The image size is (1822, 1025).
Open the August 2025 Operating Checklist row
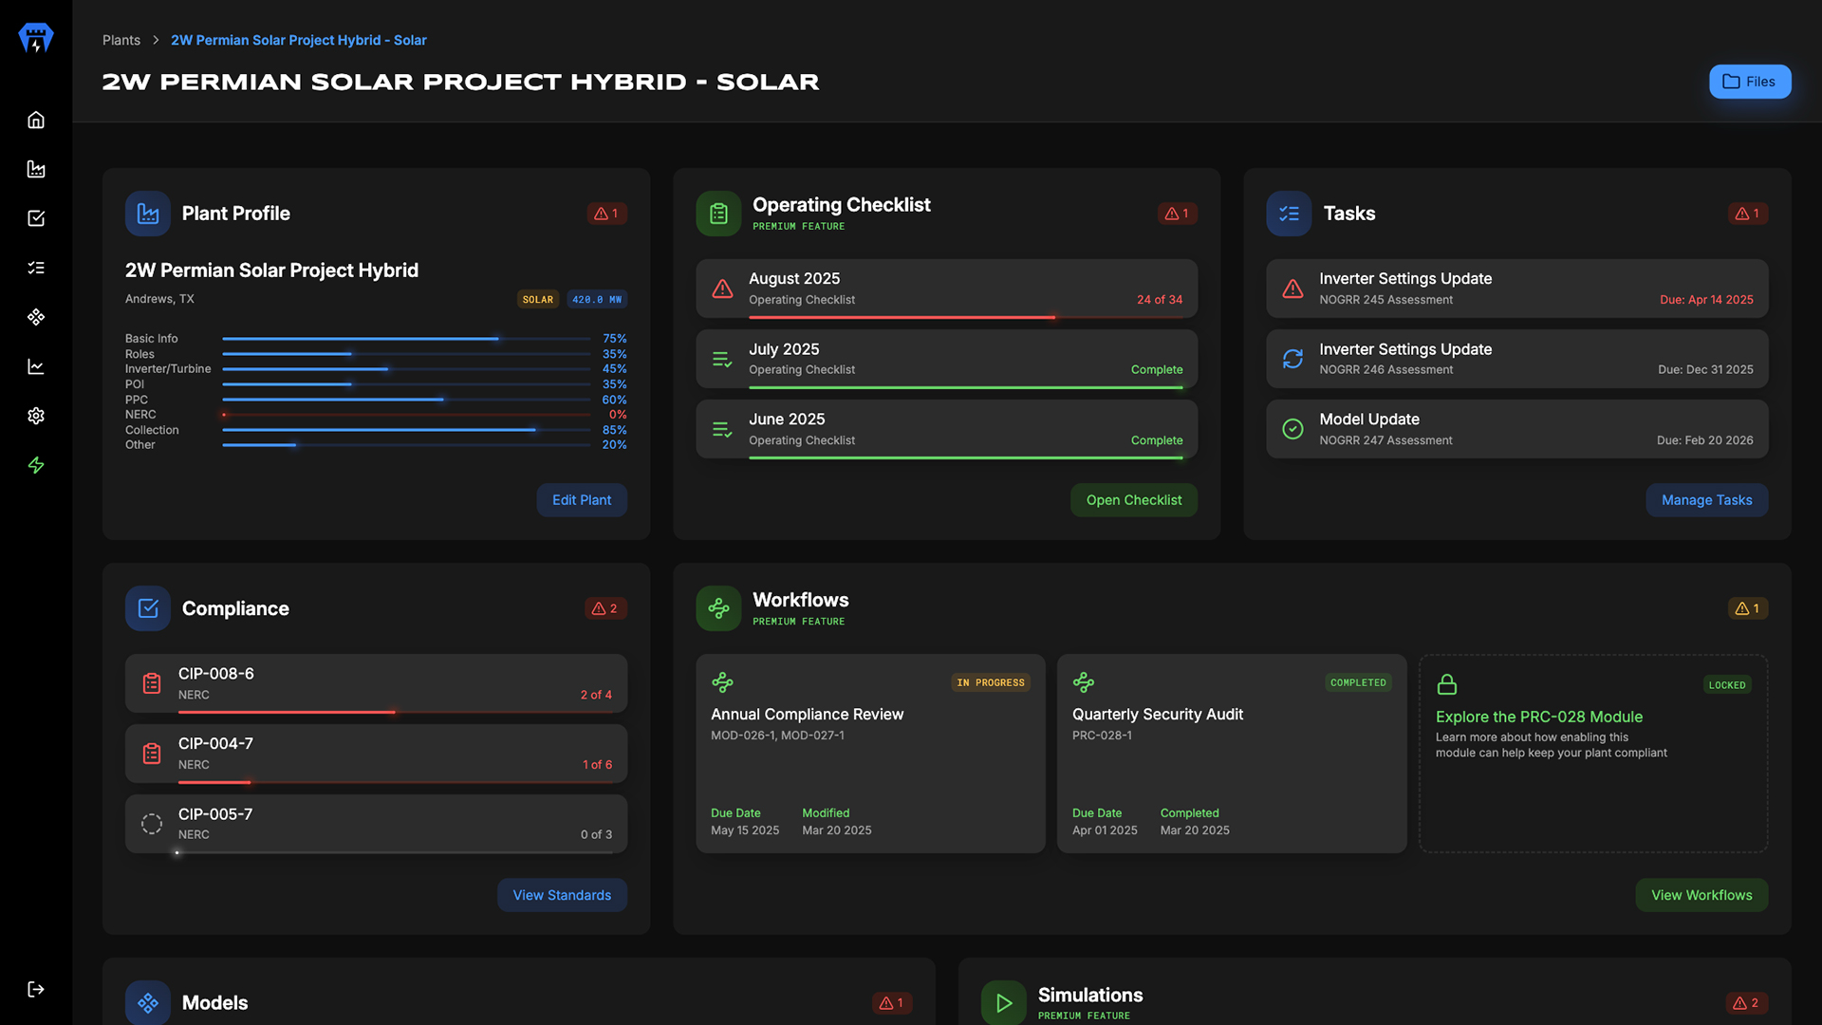(946, 289)
